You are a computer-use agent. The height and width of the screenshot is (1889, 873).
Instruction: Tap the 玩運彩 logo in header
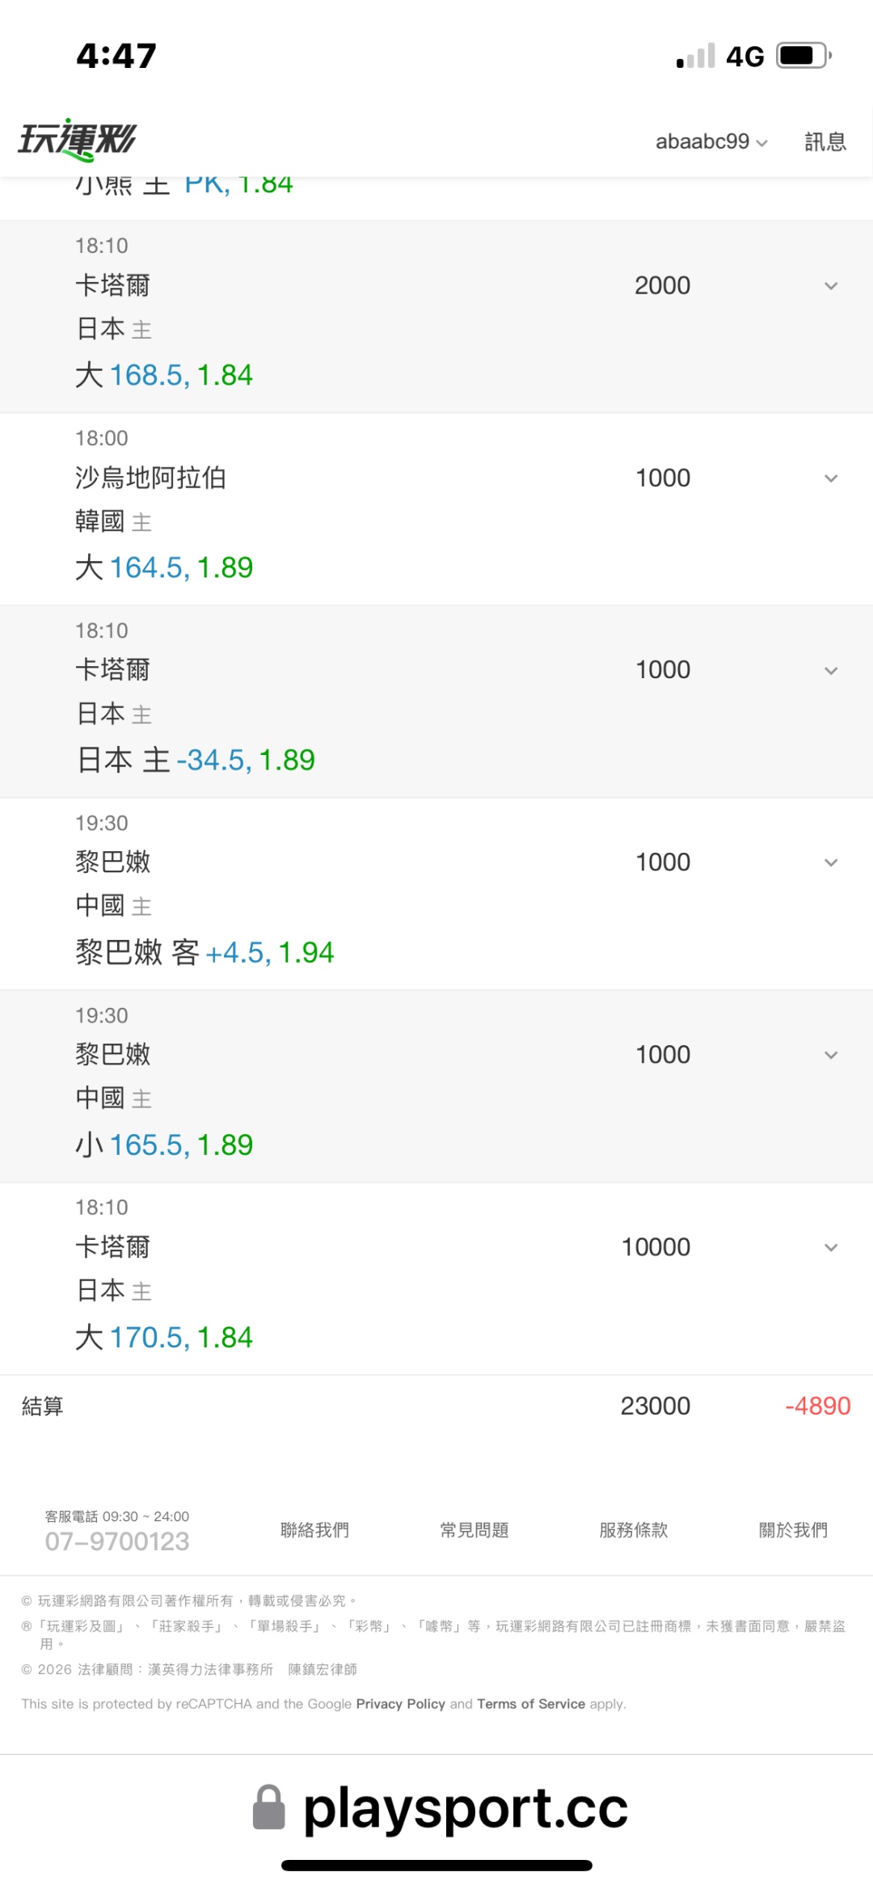tap(78, 139)
